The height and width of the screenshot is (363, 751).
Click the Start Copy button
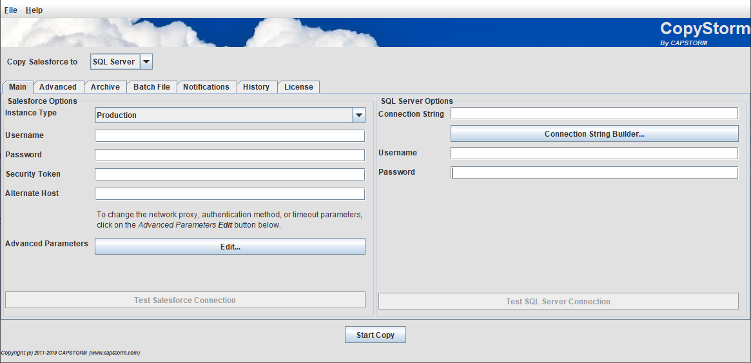(x=375, y=335)
